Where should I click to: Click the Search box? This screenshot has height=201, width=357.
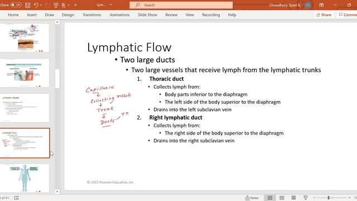click(181, 5)
